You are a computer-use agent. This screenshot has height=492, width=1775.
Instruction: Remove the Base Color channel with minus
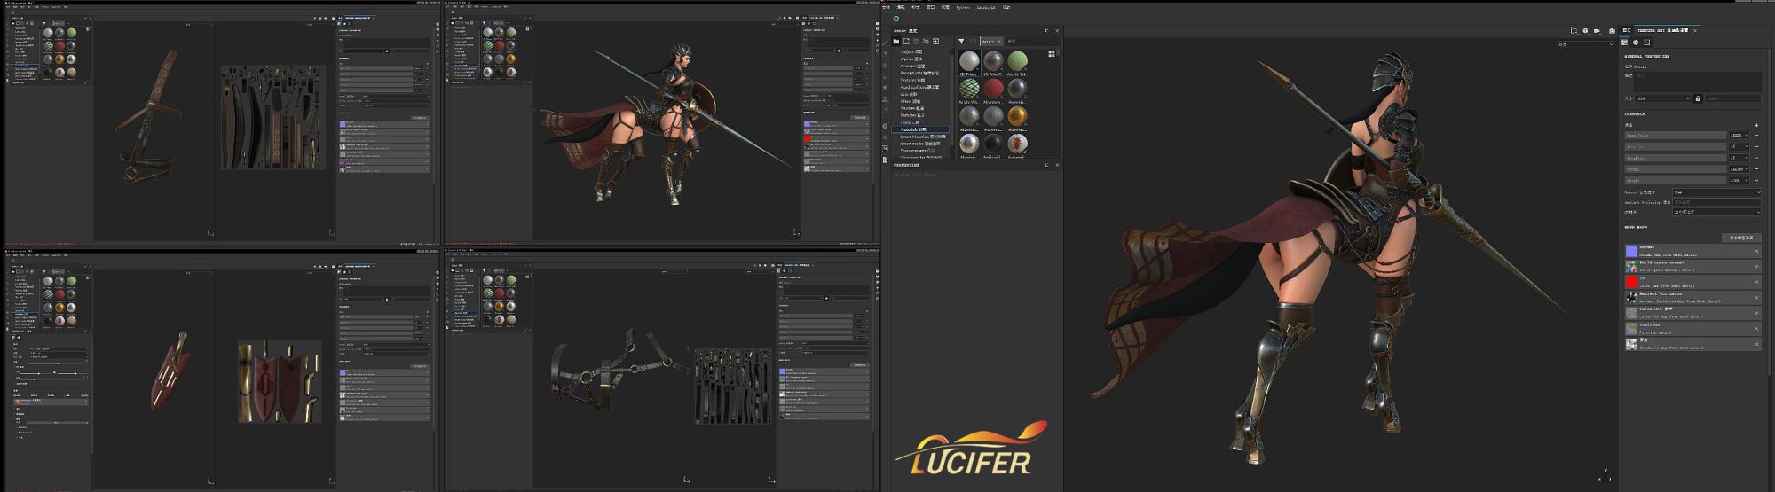tap(1756, 136)
